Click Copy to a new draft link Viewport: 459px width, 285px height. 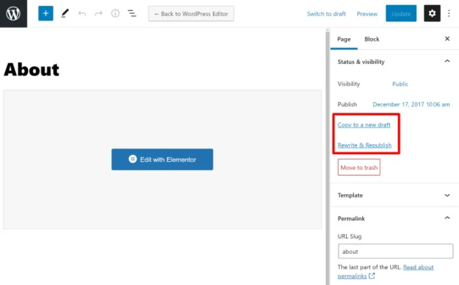[x=364, y=125]
